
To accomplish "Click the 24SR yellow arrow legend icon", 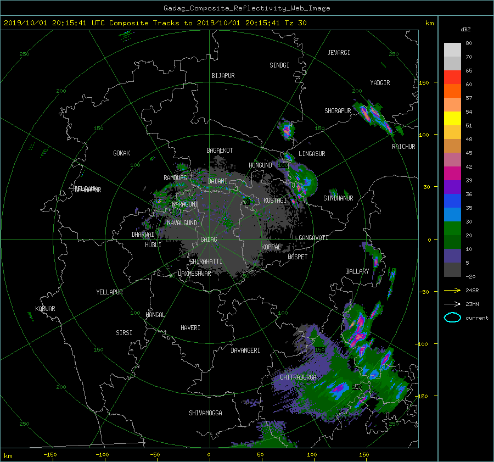I will (x=452, y=290).
